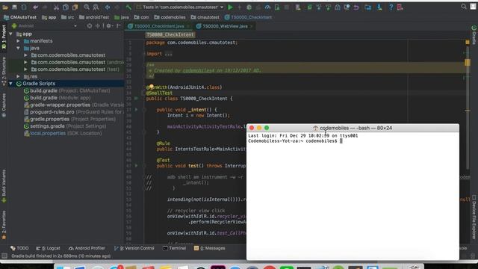Open the Terminal tool window
Screen dimensions: 478x269
pyautogui.click(x=174, y=248)
